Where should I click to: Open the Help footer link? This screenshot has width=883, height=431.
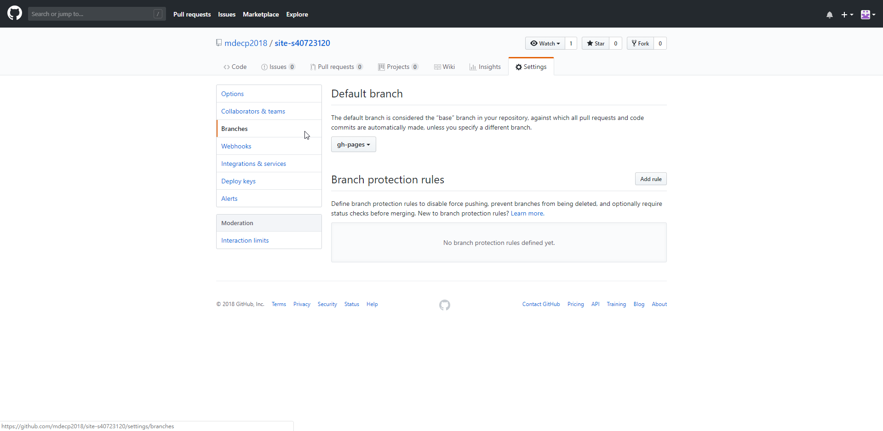pos(372,304)
